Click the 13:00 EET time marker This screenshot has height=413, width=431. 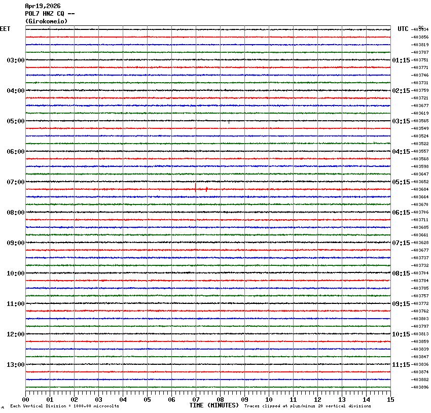coord(15,365)
